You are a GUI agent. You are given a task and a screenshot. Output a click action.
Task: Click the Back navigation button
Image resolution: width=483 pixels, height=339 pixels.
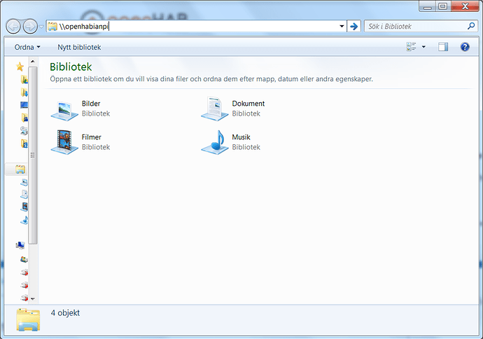coord(13,26)
